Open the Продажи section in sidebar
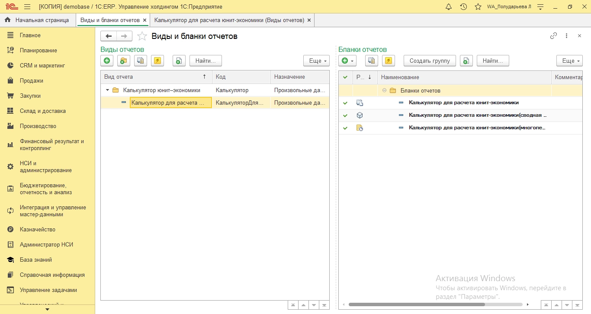The image size is (591, 314). pos(31,81)
